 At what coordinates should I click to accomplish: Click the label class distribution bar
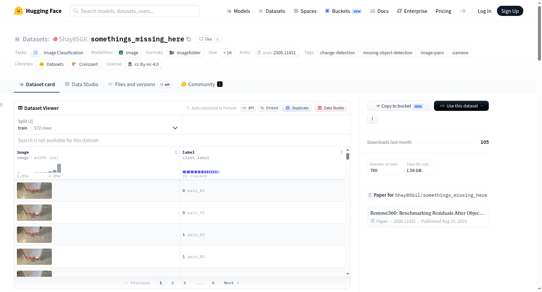[x=201, y=172]
